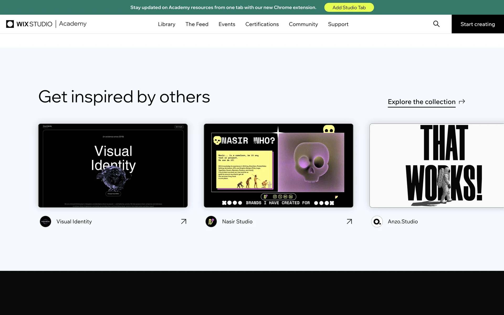Select Support in the top navigation
The width and height of the screenshot is (504, 315).
(338, 24)
